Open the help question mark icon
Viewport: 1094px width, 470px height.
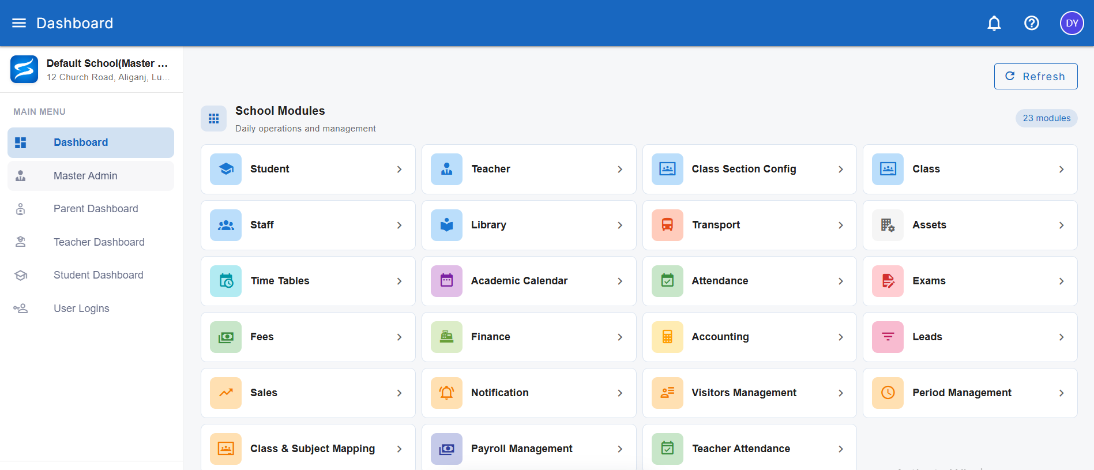coord(1031,23)
